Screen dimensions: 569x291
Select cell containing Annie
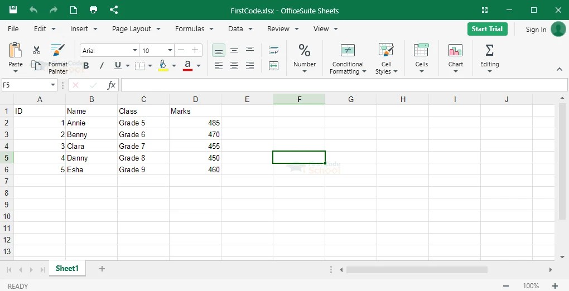click(91, 123)
